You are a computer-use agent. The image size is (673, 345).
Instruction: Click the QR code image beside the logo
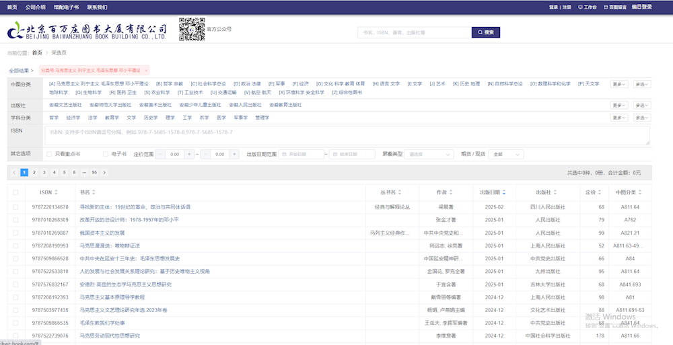192,30
